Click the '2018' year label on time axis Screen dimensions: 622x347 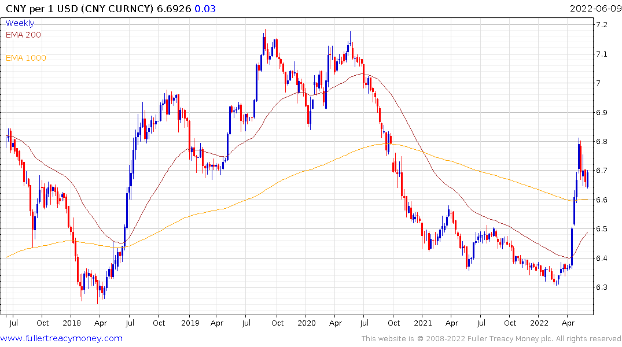(71, 323)
